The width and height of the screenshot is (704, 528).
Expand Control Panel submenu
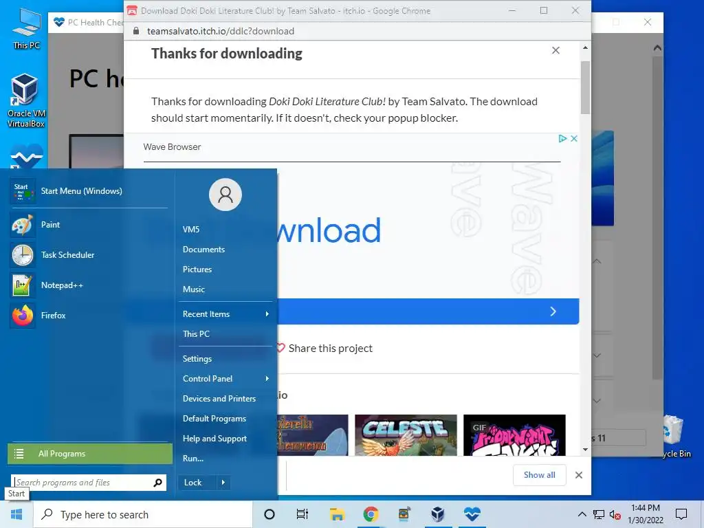pyautogui.click(x=225, y=379)
